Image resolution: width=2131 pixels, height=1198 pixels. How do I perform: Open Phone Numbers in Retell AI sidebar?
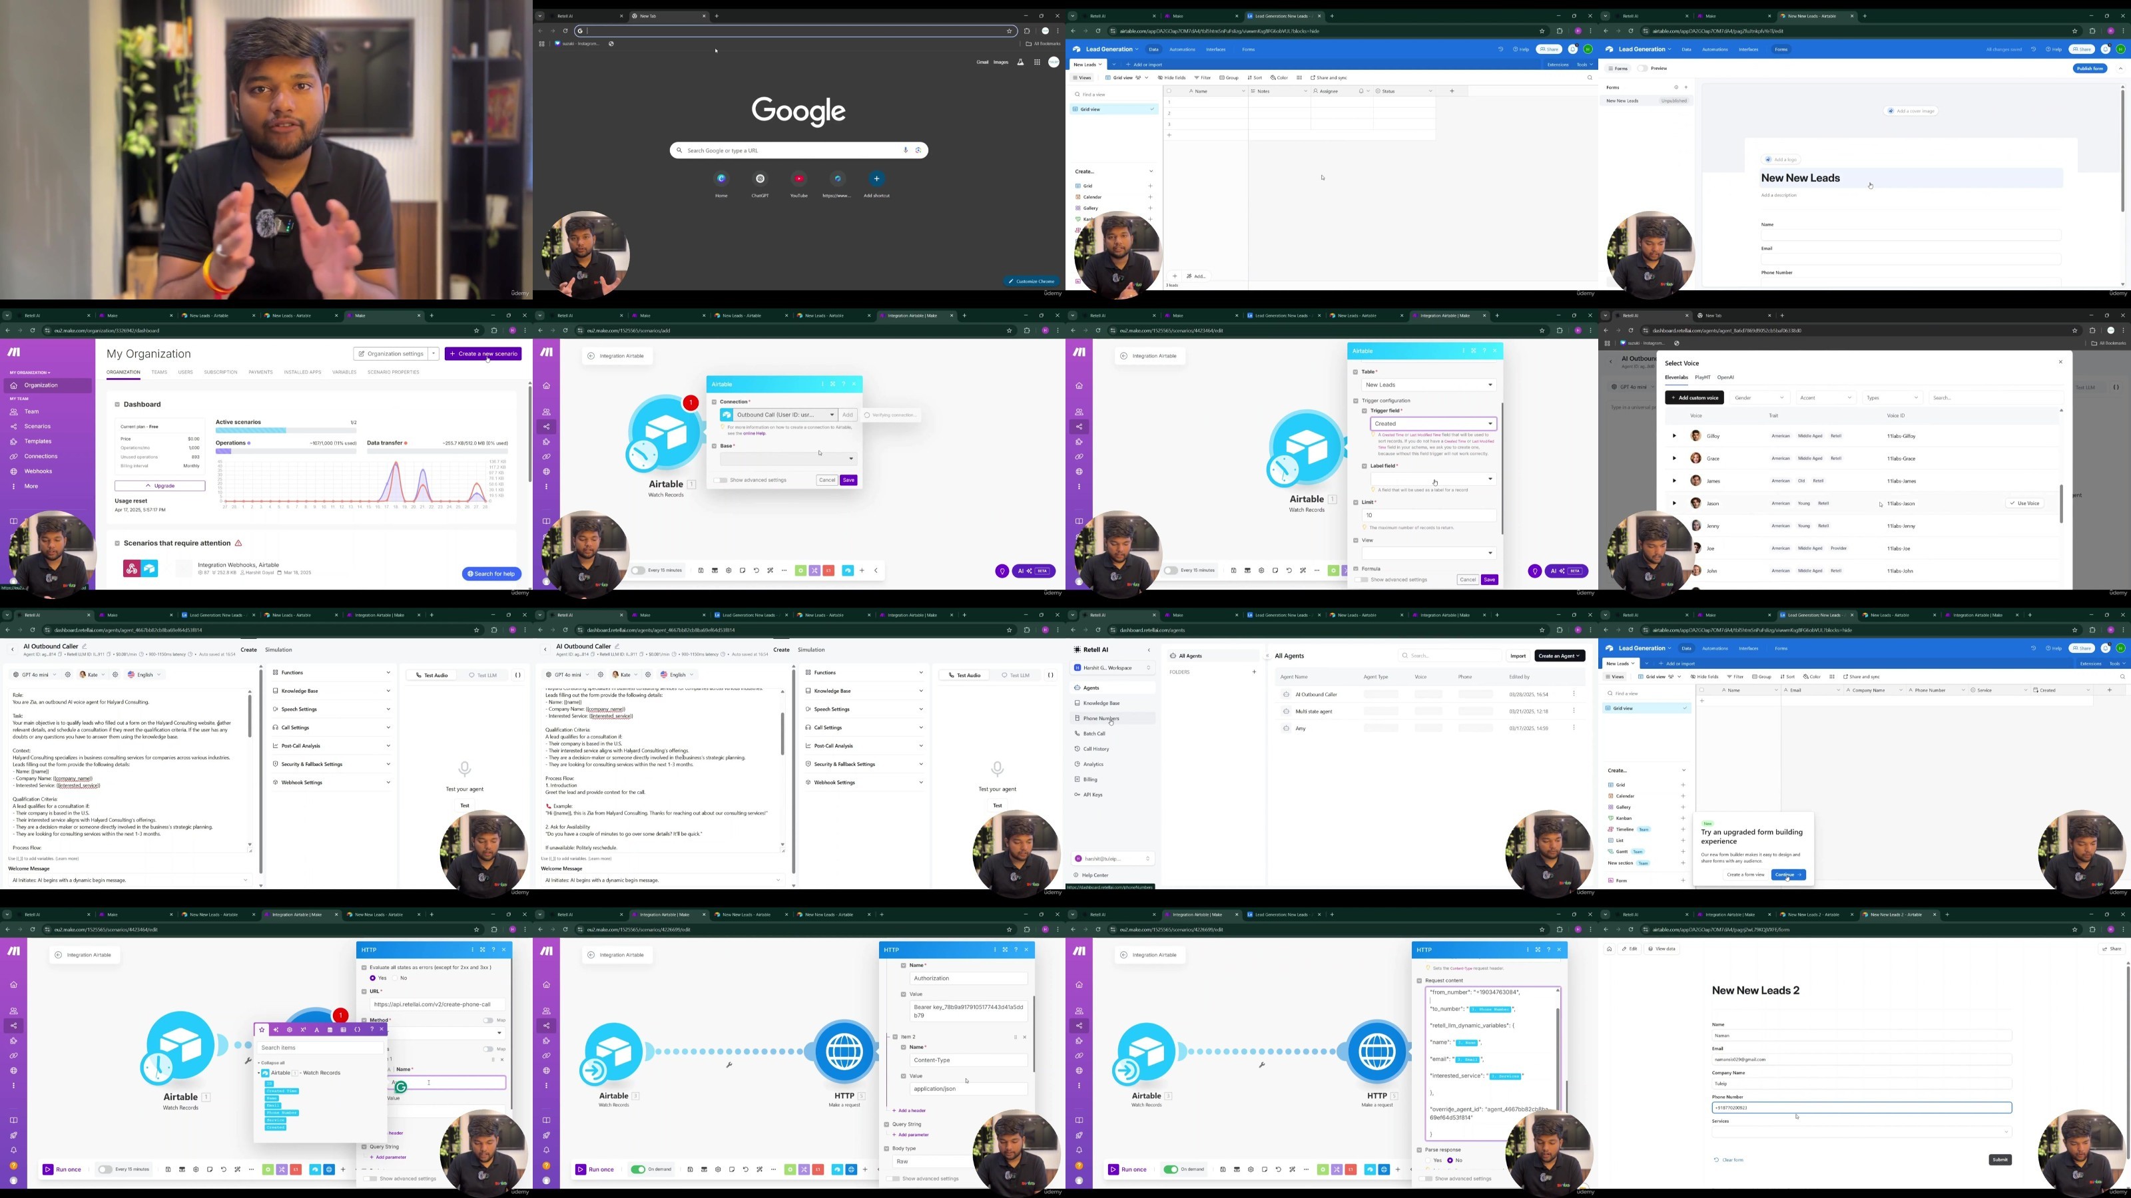pos(1113,719)
